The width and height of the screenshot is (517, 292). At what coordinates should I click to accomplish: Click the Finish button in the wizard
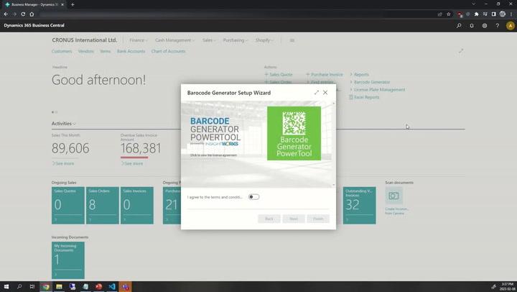[x=318, y=219]
